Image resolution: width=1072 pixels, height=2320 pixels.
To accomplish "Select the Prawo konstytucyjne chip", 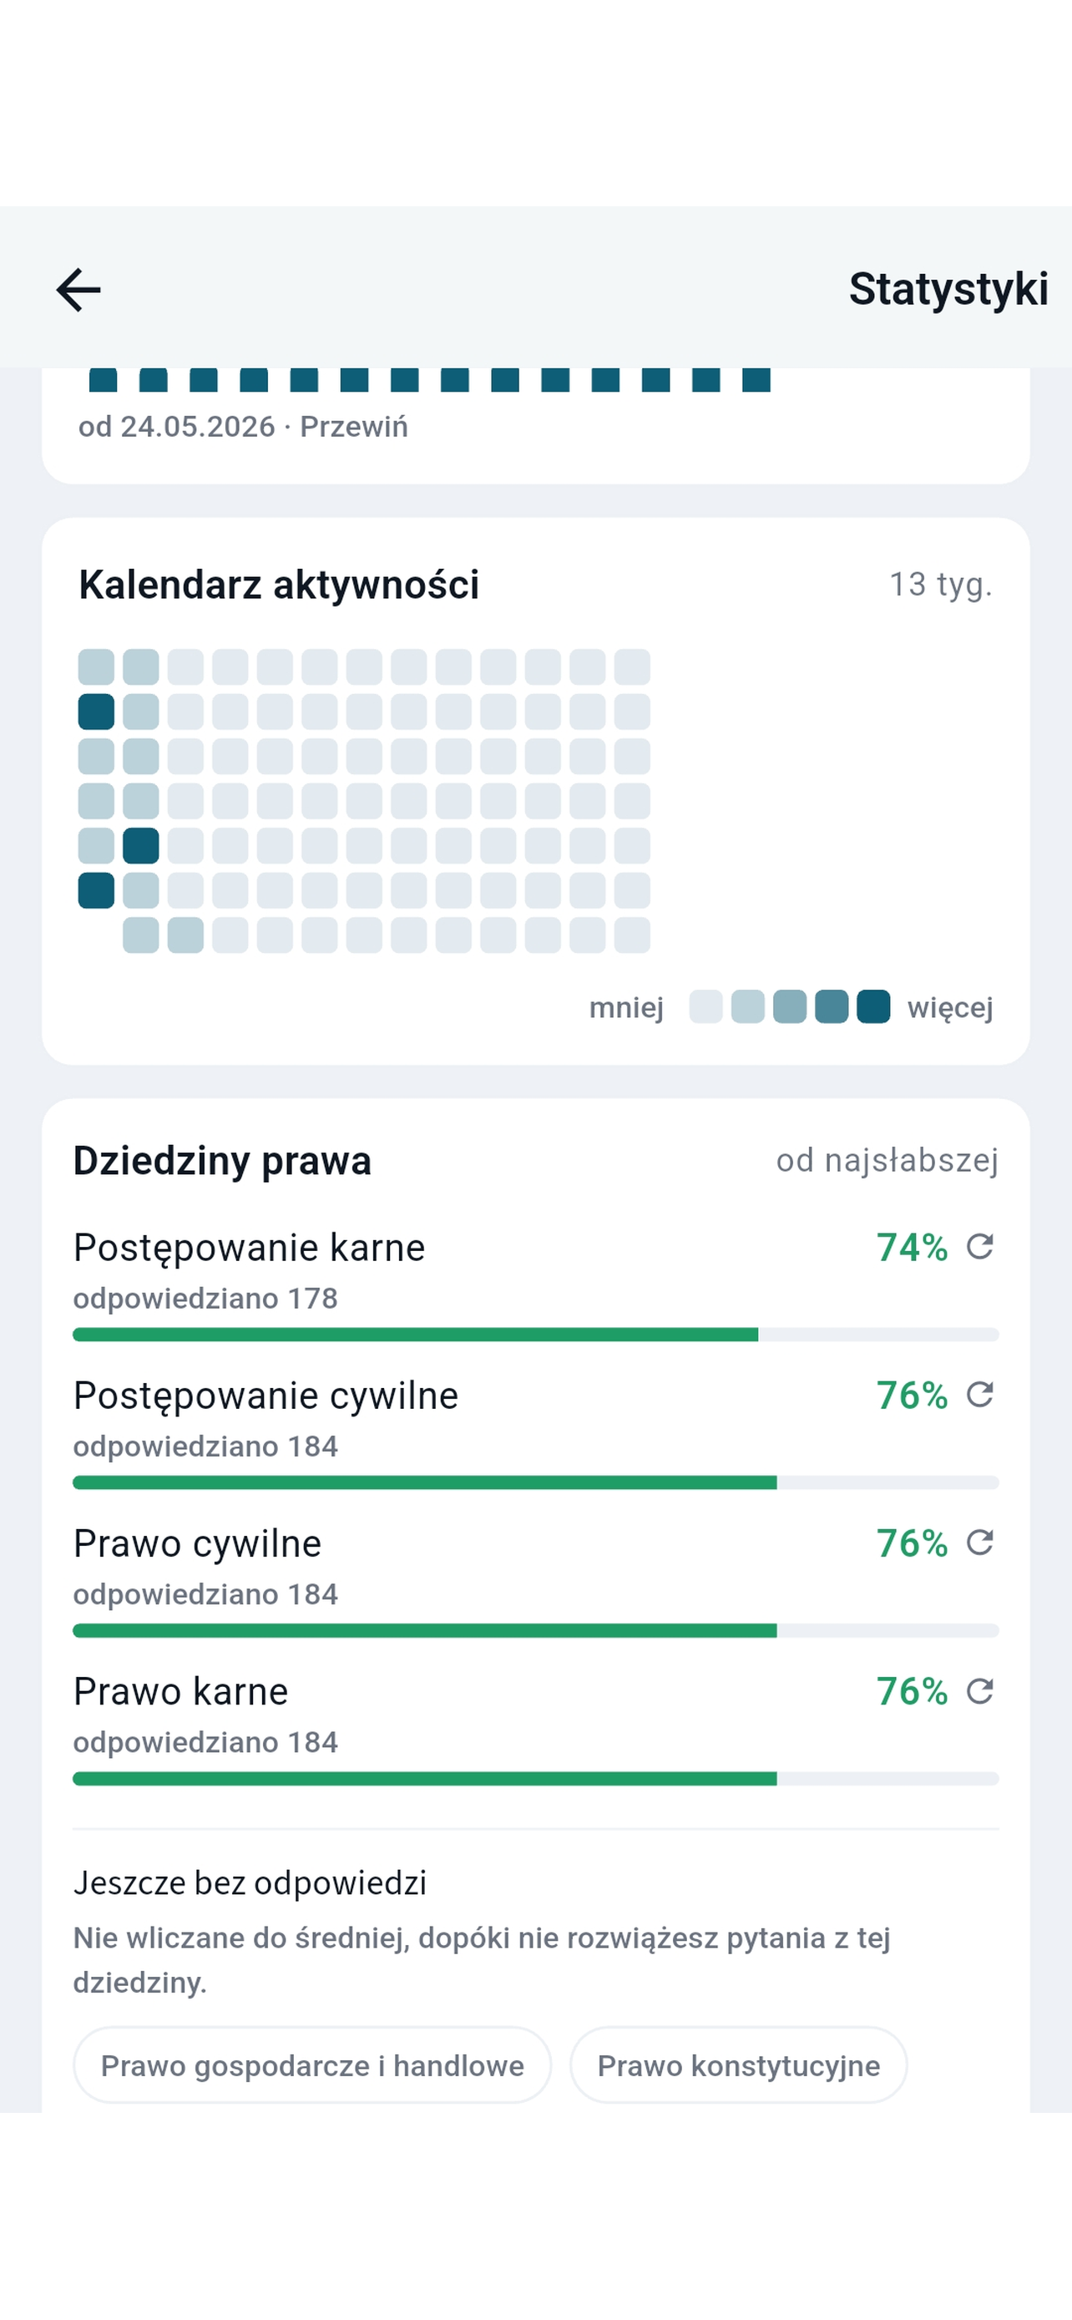I will 739,2065.
